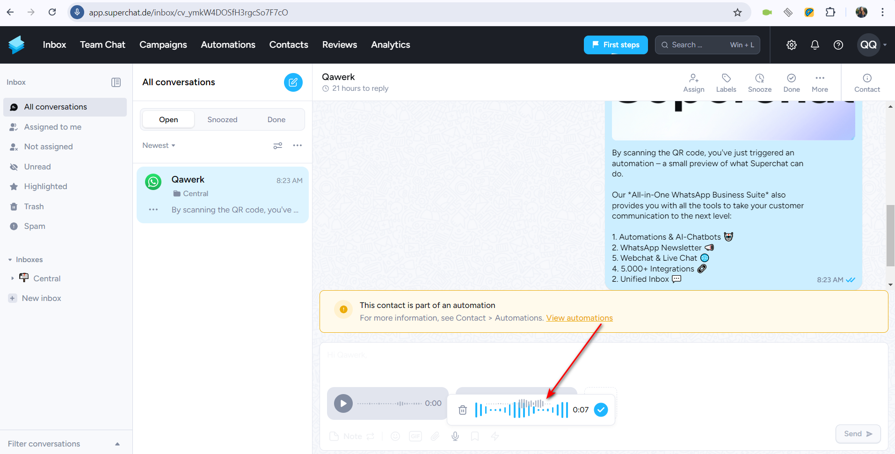
Task: Open the Campaigns menu
Action: click(163, 45)
